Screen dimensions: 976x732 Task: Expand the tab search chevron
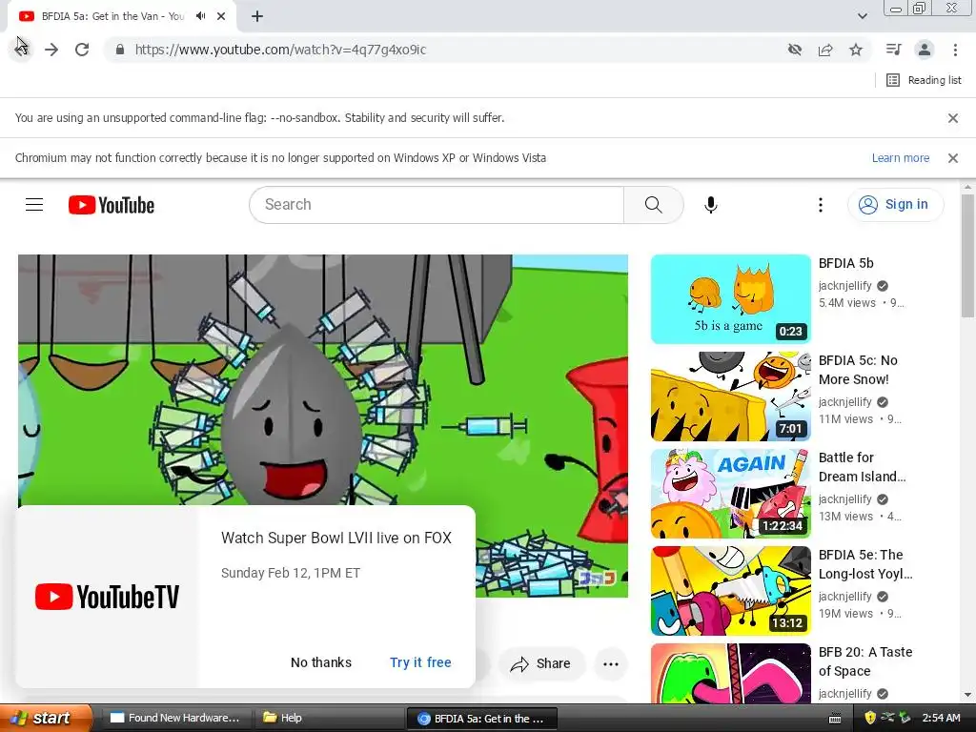pos(862,16)
